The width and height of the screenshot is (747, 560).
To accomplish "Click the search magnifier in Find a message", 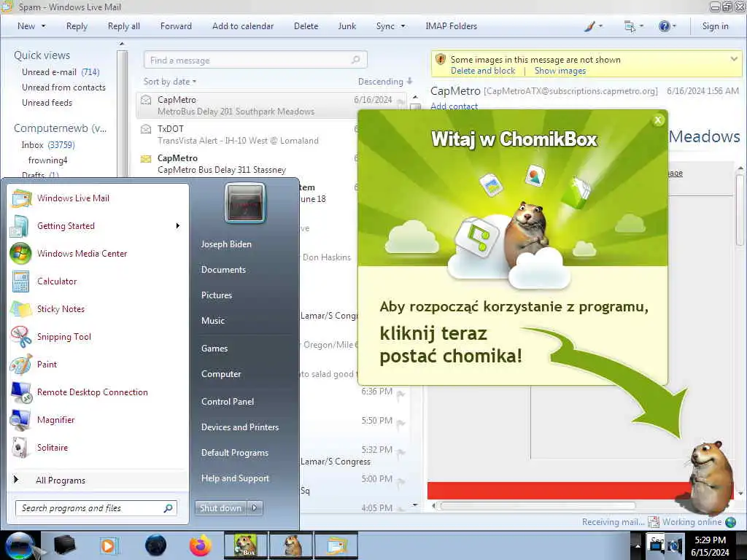I will click(x=355, y=60).
